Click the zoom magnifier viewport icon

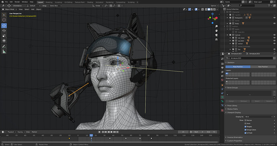point(216,26)
